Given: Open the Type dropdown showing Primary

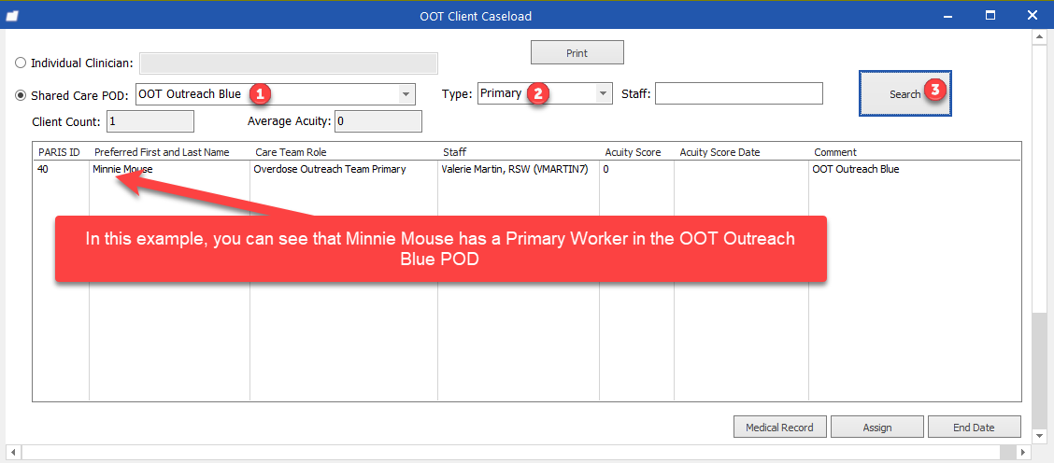Looking at the screenshot, I should point(603,93).
